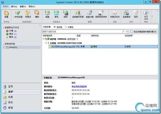This screenshot has width=161, height=114.
Task: Open 选项 from the ribbon
Action: tap(136, 14)
